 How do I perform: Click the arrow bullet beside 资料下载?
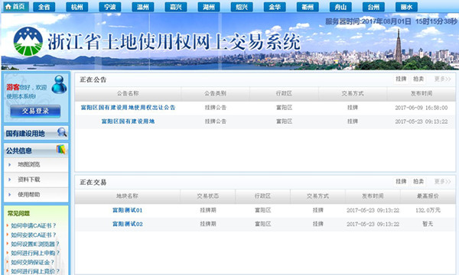click(10, 180)
